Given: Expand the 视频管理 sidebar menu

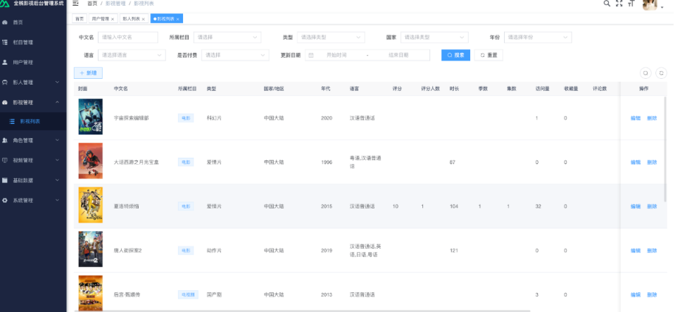Looking at the screenshot, I should (57, 160).
